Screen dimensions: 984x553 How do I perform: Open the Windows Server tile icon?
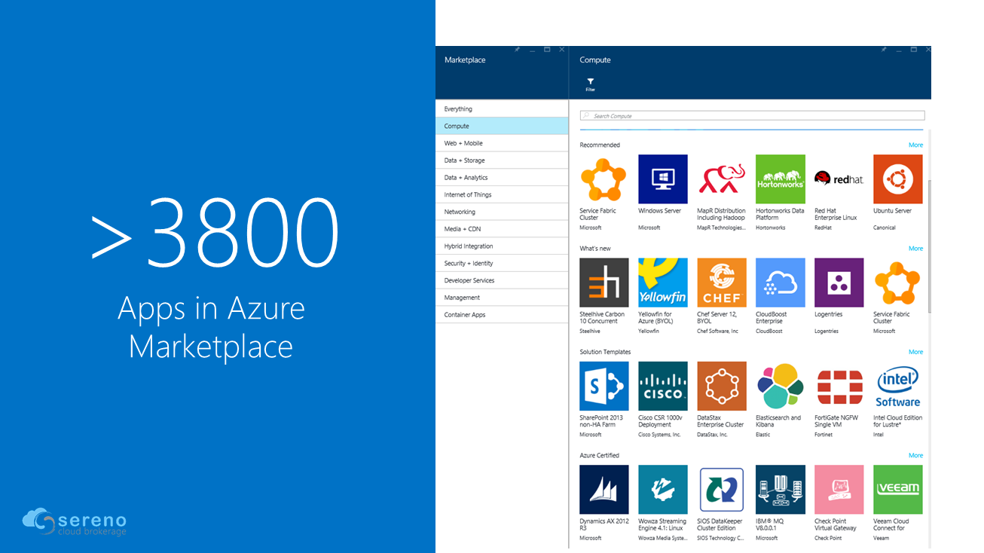pyautogui.click(x=662, y=179)
